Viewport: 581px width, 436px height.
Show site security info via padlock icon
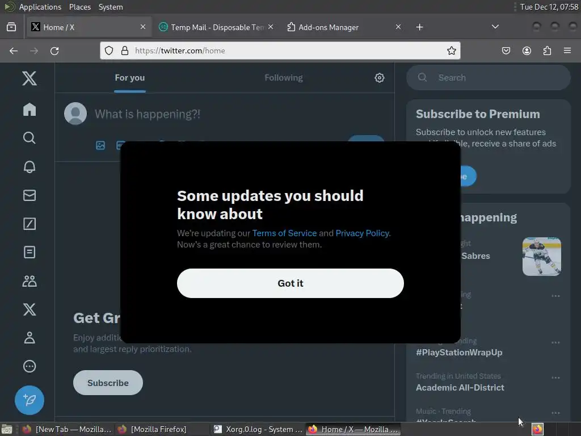click(125, 51)
